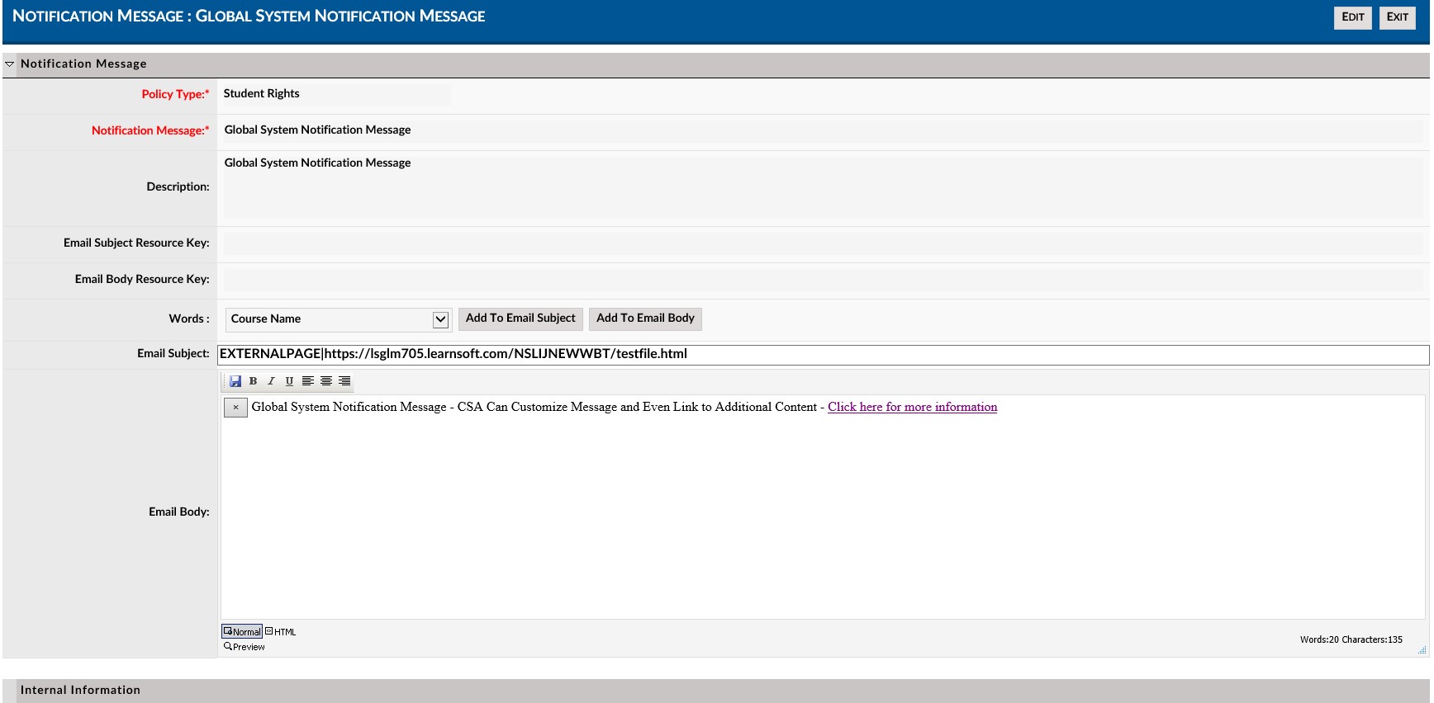Click the Exit button in header
This screenshot has height=703, width=1434.
point(1398,17)
